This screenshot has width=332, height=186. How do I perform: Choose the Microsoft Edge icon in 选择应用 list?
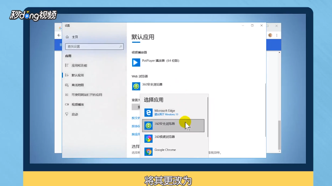(x=148, y=112)
